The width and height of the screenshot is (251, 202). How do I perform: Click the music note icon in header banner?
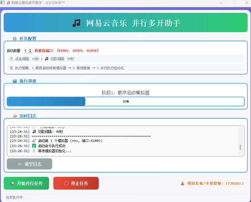tap(76, 23)
